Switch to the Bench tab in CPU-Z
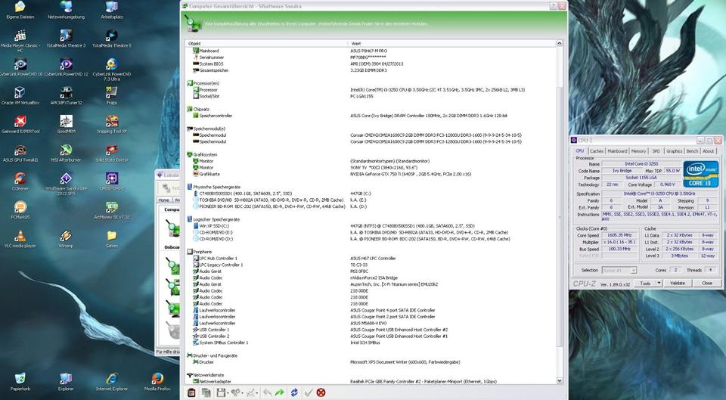Screen dimensions: 726x400 click(692, 151)
